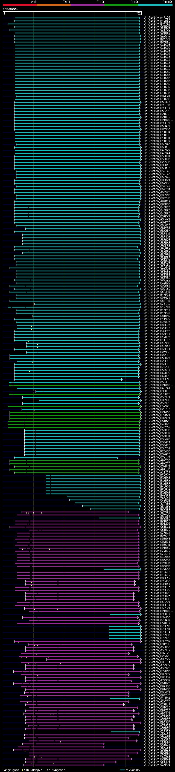
Task: Choose the UniRef100_Q05965 entry
Action: (x=157, y=129)
